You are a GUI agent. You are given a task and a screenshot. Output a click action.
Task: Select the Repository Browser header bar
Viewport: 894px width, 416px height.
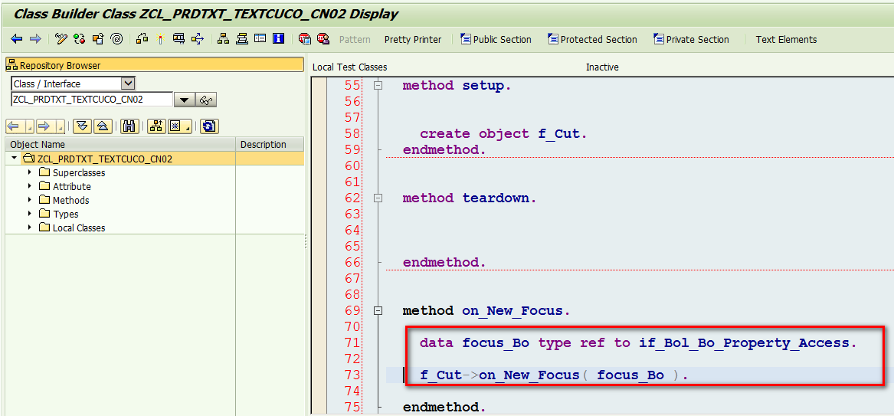pos(155,65)
